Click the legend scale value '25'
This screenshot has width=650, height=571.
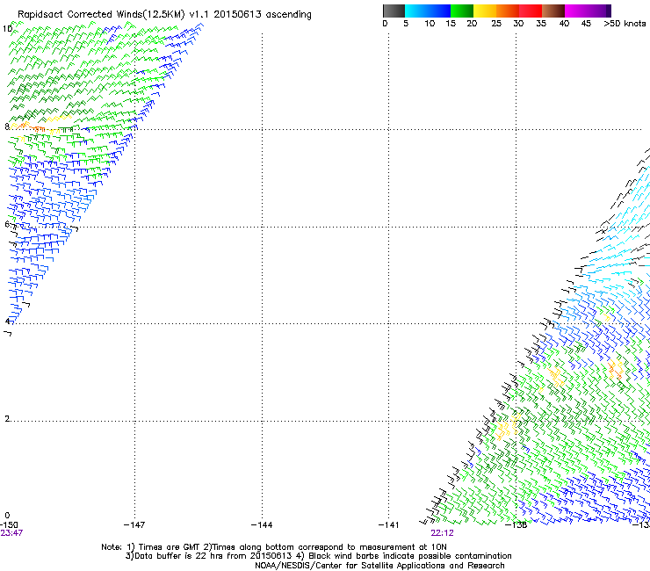click(x=496, y=23)
